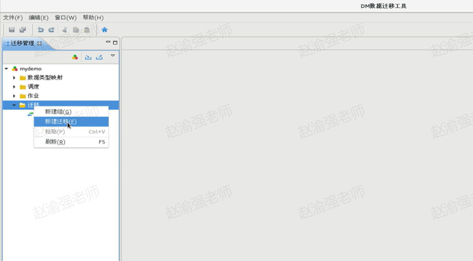Expand the 作业 folder
This screenshot has height=261, width=473.
click(x=14, y=96)
